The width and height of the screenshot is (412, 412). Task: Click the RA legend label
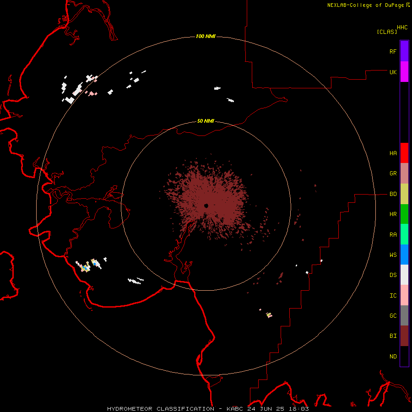point(393,234)
